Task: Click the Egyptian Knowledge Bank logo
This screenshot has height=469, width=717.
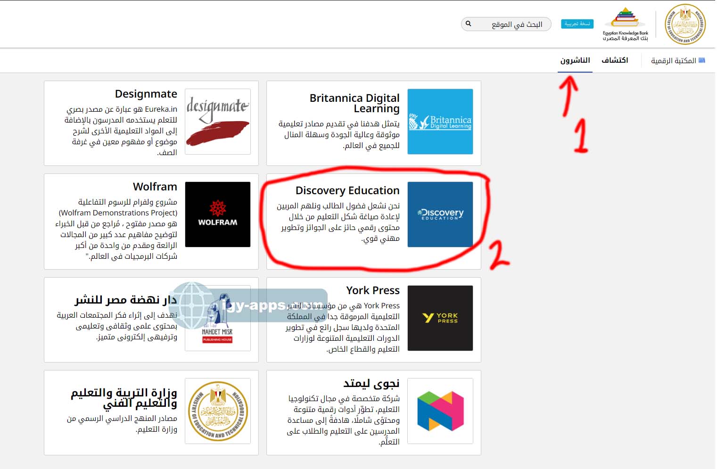Action: coord(625,24)
